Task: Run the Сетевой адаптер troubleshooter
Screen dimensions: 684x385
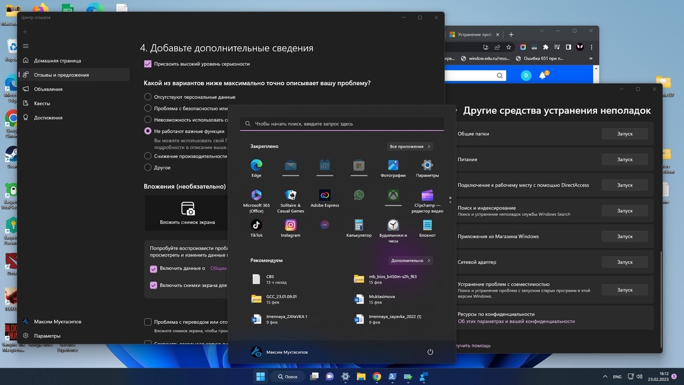Action: click(625, 262)
